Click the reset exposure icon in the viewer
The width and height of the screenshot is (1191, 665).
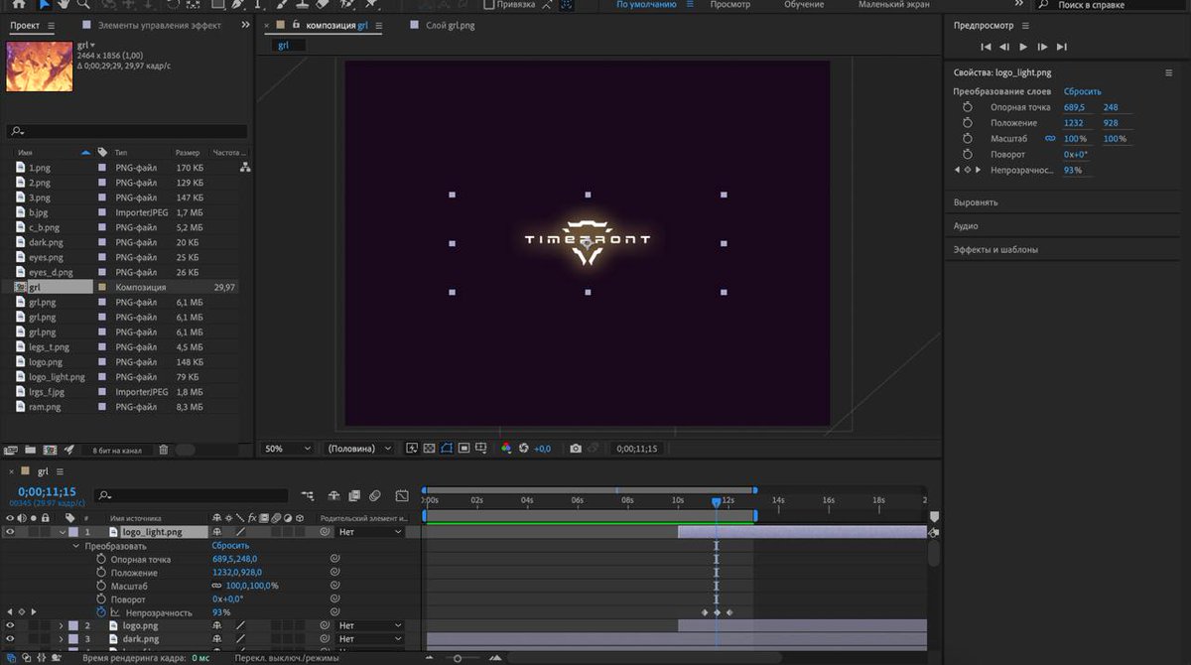click(x=524, y=449)
